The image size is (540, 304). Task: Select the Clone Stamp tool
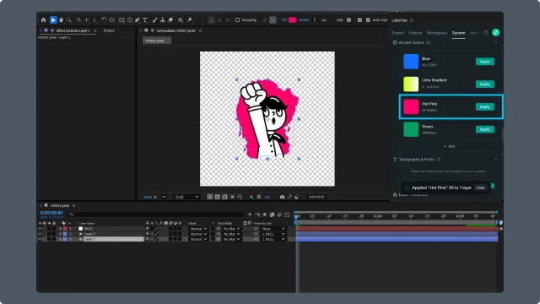click(163, 20)
